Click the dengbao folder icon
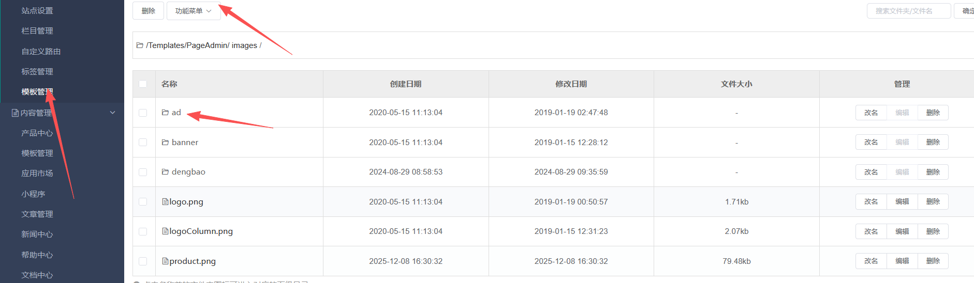974x283 pixels. [x=165, y=172]
